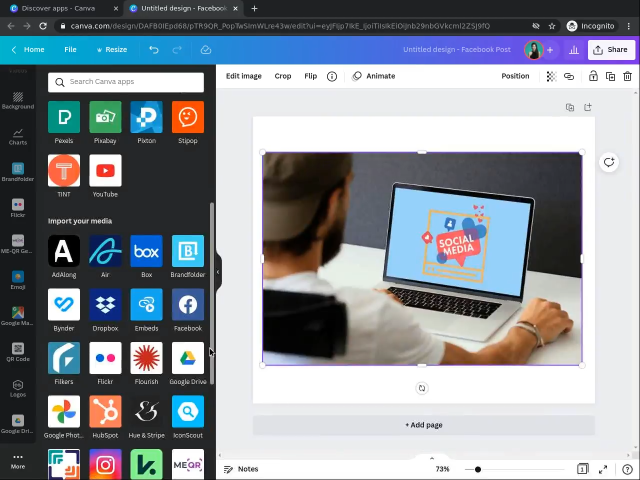Select the Crop option

pos(283,76)
